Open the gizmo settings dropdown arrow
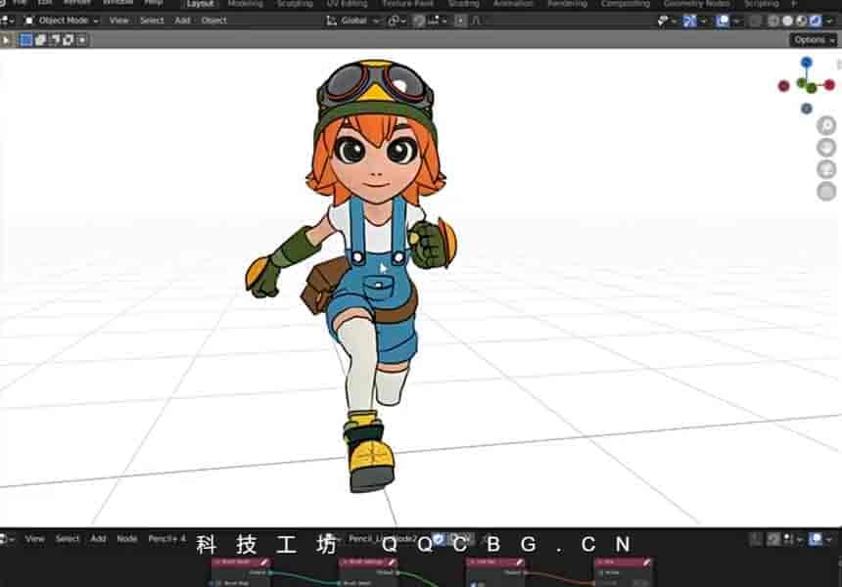The width and height of the screenshot is (842, 587). coord(703,21)
